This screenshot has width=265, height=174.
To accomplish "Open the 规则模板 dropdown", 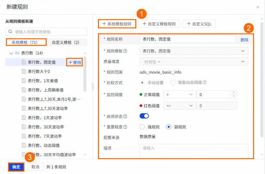I will tap(194, 51).
